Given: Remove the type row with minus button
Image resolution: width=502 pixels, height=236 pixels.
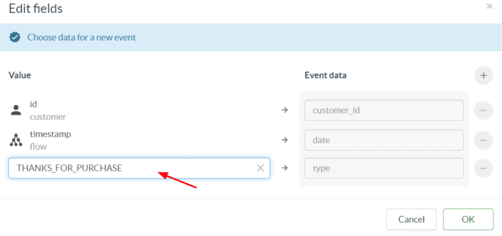Looking at the screenshot, I should 483,168.
